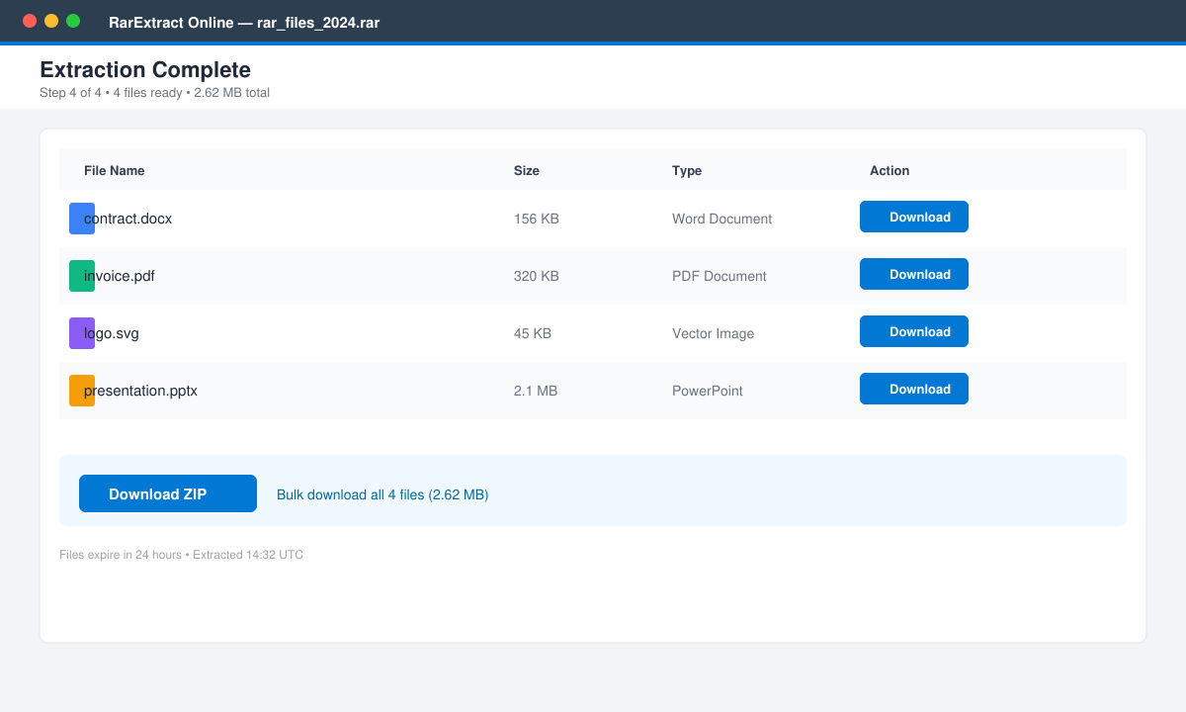Click the 'Files expire in 24 hours' note
Image resolution: width=1186 pixels, height=712 pixels.
(x=181, y=555)
